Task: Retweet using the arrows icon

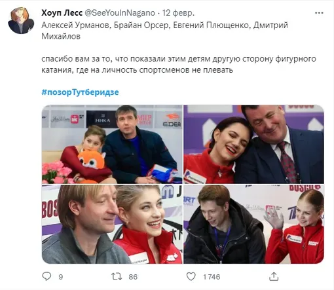Action: (x=117, y=276)
